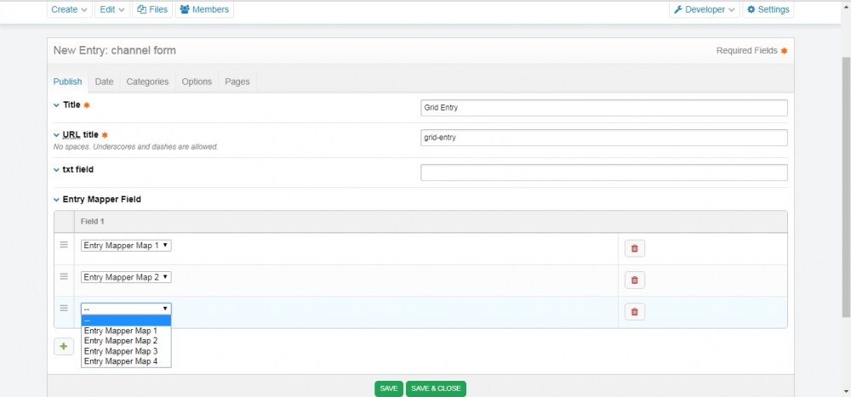Collapse the Title field section

point(56,105)
